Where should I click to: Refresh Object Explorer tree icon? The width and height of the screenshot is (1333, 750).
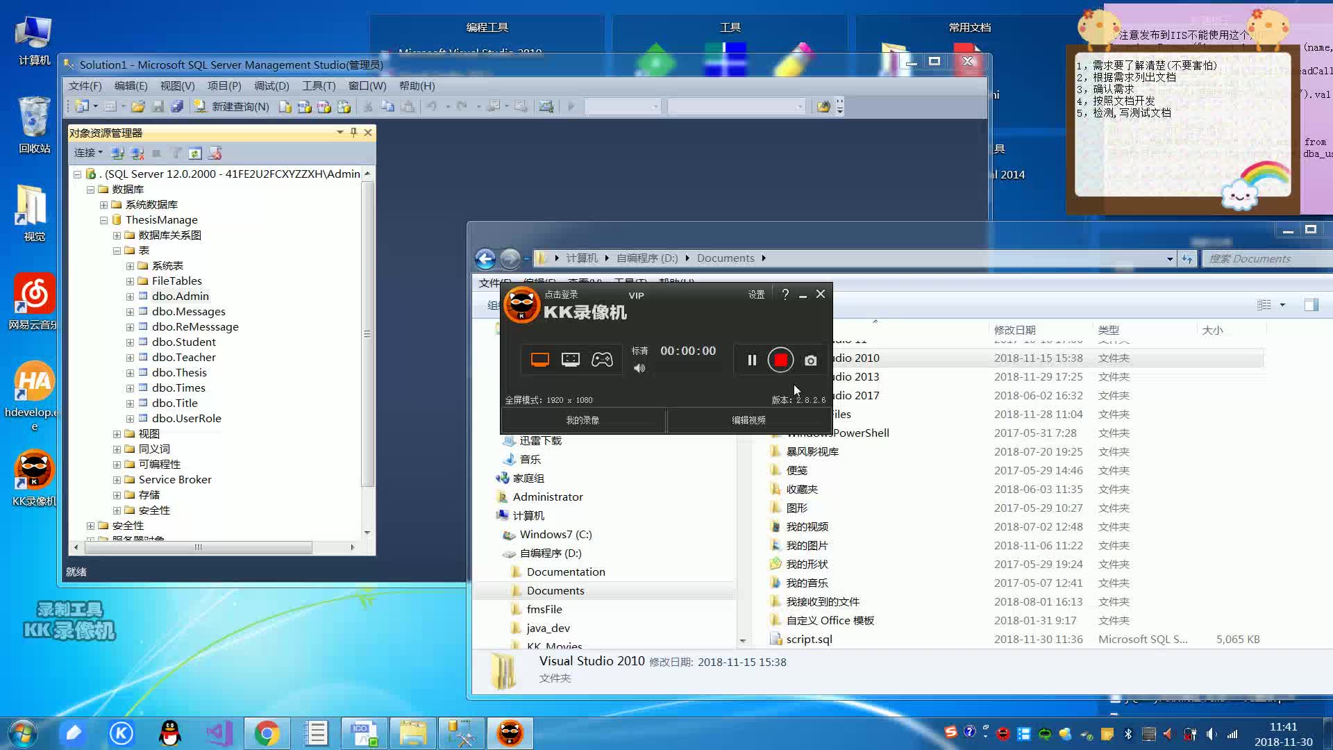pos(195,153)
